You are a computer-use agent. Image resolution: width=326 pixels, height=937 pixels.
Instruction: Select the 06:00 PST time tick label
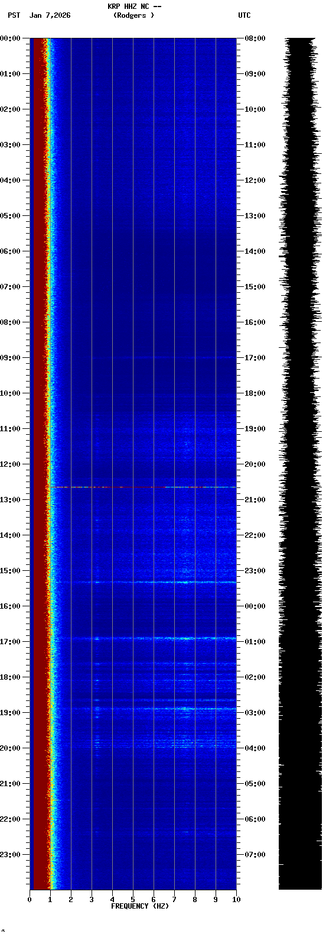pyautogui.click(x=10, y=251)
